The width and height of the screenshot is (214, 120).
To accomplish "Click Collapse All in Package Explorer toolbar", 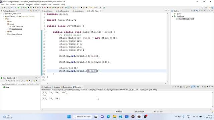I will 28,11.
